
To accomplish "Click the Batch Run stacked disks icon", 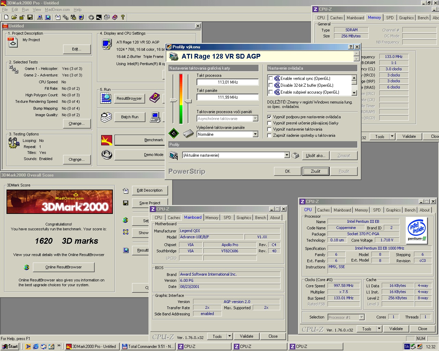I will 106,117.
